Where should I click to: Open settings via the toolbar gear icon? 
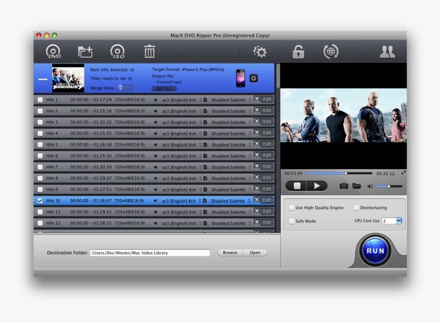[259, 52]
